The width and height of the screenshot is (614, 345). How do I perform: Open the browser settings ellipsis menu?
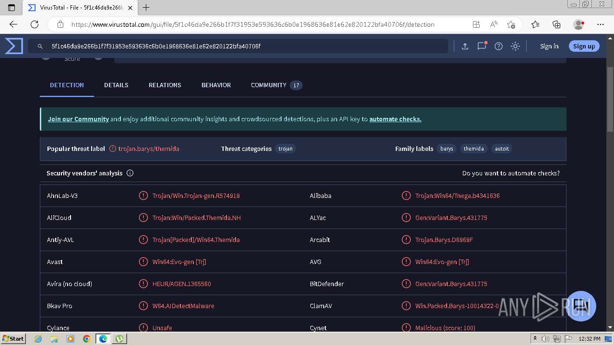[x=601, y=24]
